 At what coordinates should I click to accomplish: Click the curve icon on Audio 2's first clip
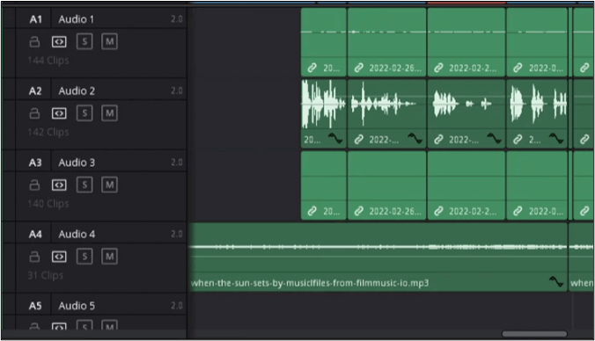[x=335, y=138]
